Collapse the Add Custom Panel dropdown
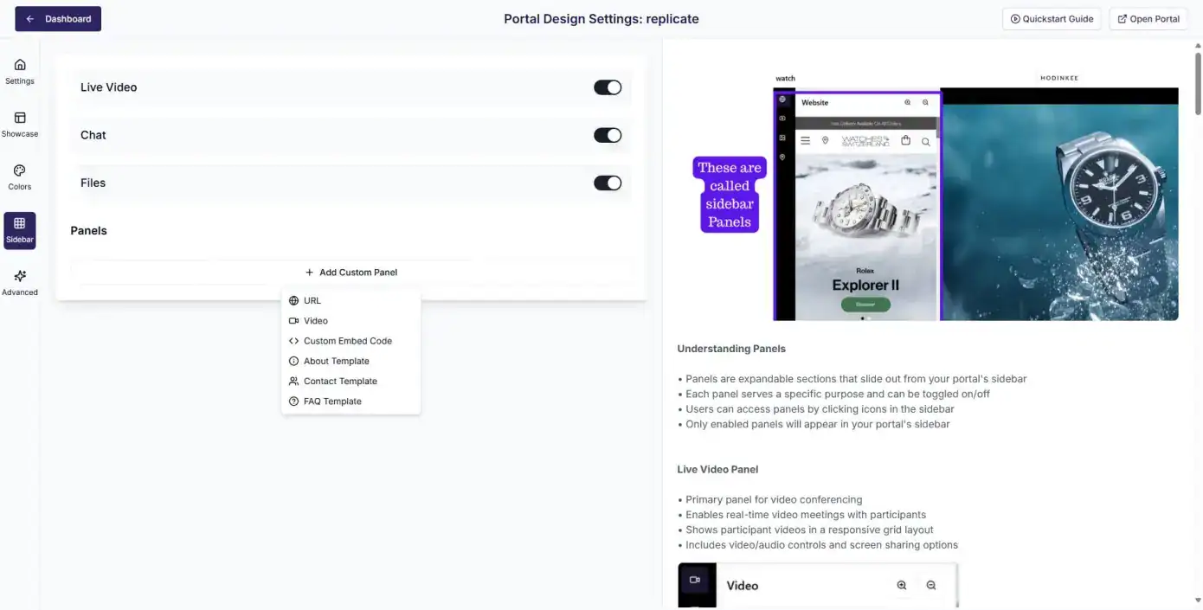The image size is (1203, 610). tap(351, 273)
